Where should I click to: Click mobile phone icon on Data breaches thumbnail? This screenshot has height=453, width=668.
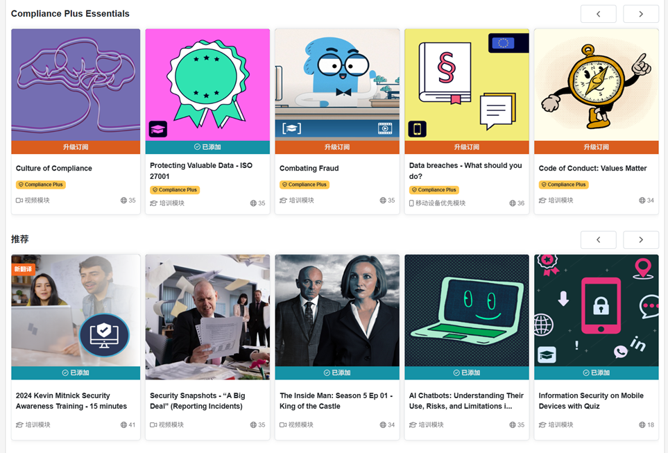point(417,129)
